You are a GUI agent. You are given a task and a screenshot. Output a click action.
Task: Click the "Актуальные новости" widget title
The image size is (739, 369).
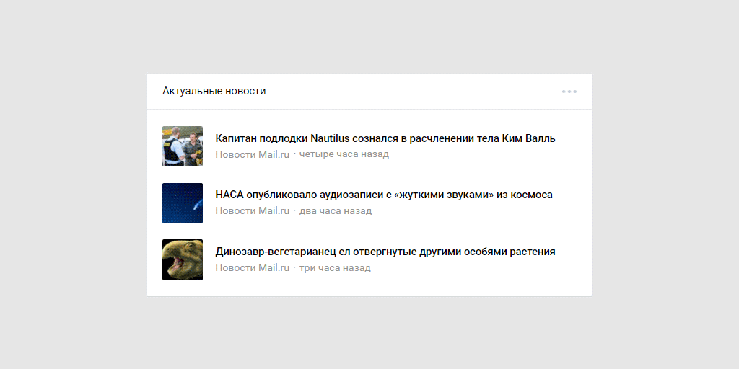coord(214,91)
